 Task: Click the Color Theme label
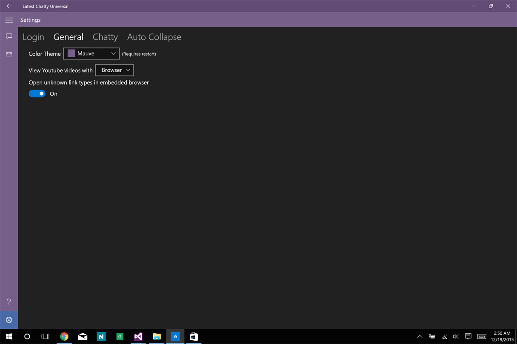tap(45, 54)
